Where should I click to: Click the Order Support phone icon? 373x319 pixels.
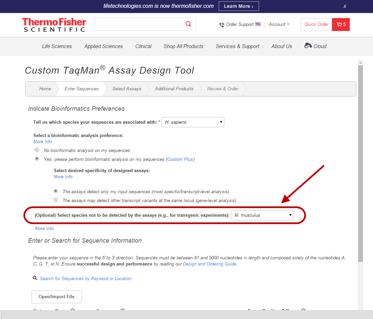(222, 25)
